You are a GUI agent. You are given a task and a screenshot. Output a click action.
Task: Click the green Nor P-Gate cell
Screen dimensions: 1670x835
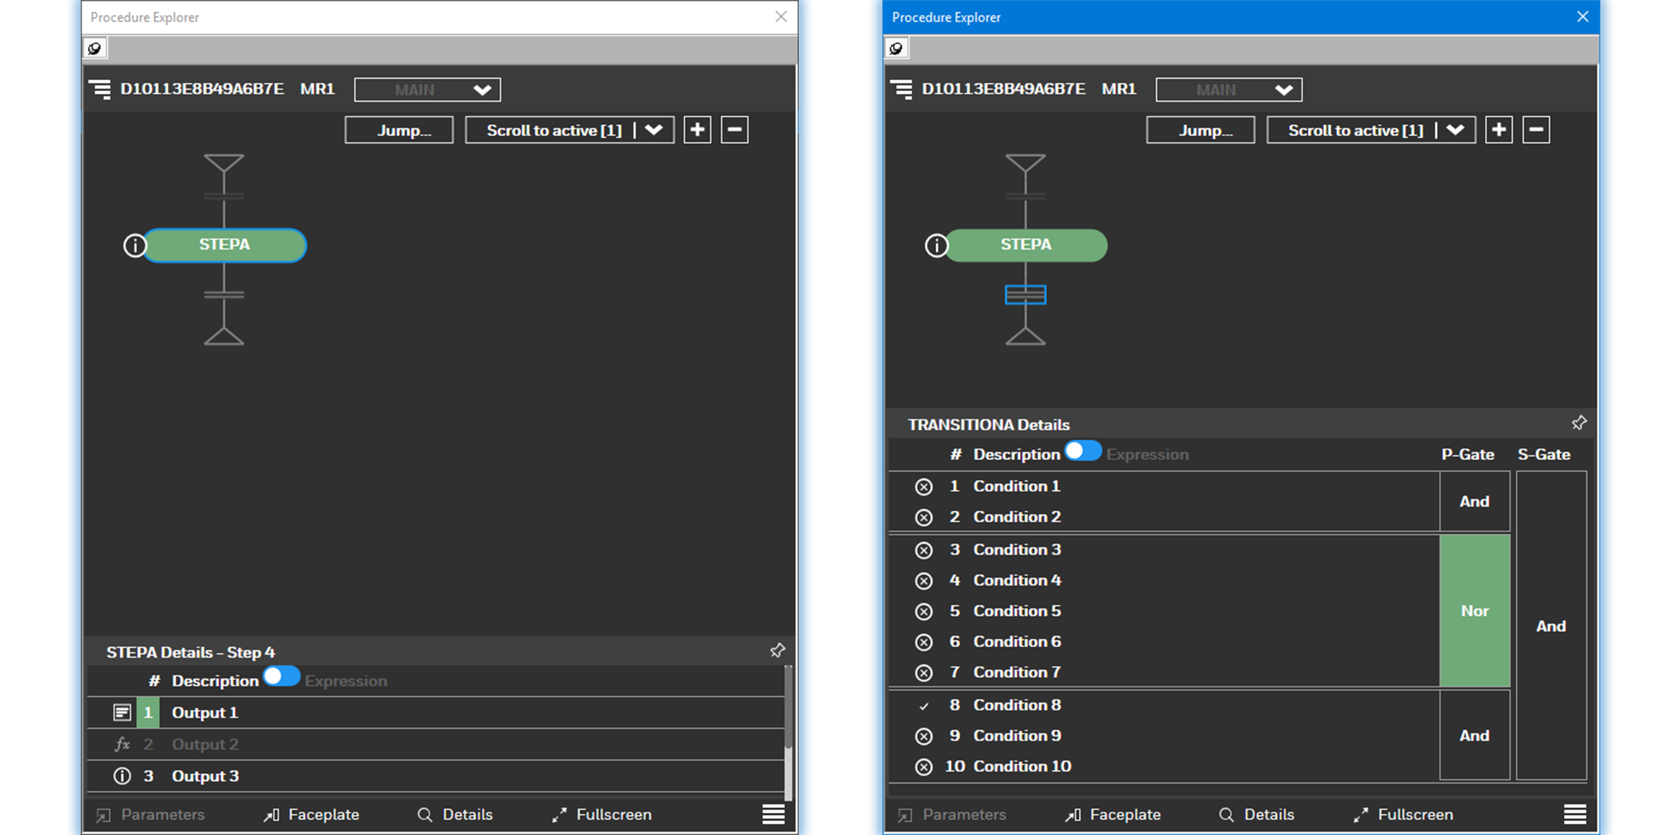pyautogui.click(x=1474, y=611)
